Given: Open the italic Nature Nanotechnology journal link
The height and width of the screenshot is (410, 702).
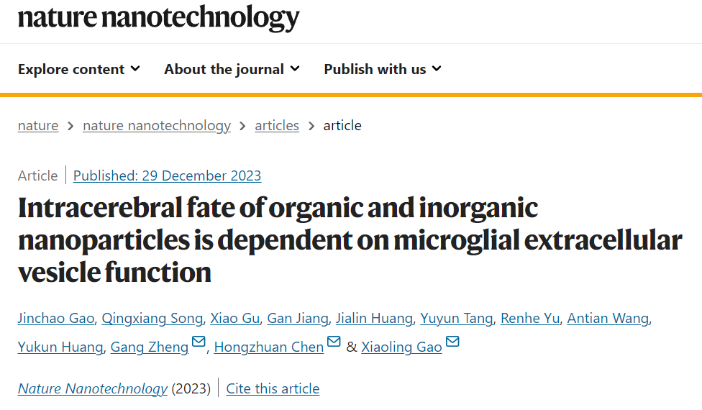Looking at the screenshot, I should (x=93, y=388).
